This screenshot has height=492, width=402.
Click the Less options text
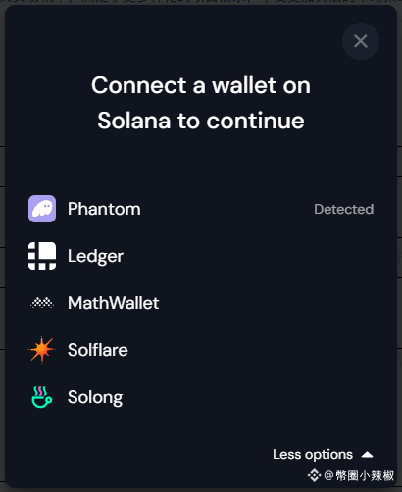(x=313, y=455)
